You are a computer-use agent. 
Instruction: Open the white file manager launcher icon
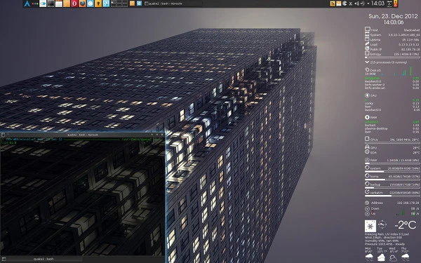(59, 4)
